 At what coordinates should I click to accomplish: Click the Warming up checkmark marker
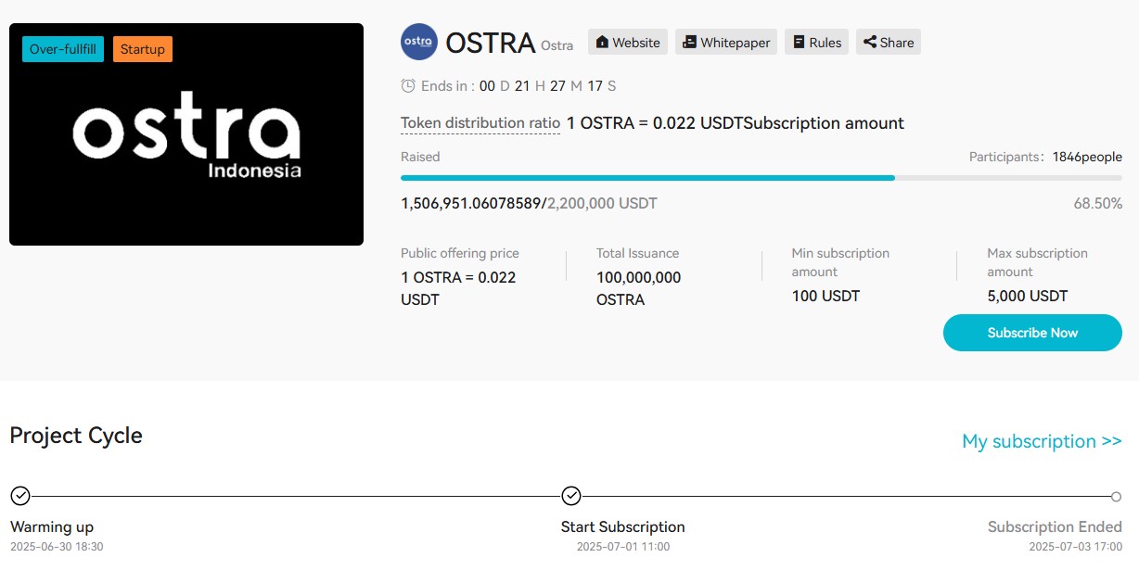pyautogui.click(x=20, y=496)
